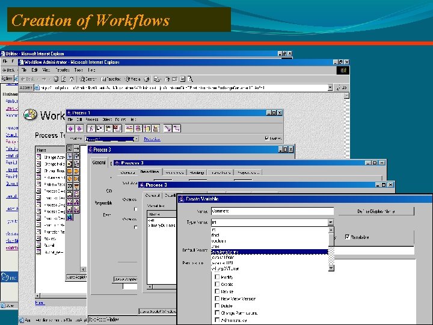Image resolution: width=433 pixels, height=325 pixels.
Task: Click the Go button beside address bar
Action: (342, 88)
